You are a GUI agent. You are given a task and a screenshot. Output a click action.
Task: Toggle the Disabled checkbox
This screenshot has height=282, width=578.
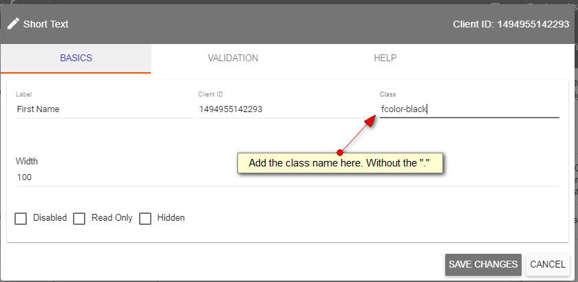point(21,218)
